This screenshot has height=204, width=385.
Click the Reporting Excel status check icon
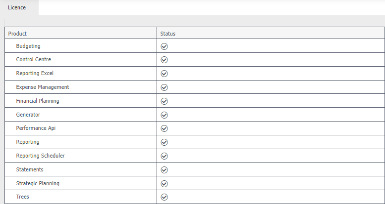point(165,74)
